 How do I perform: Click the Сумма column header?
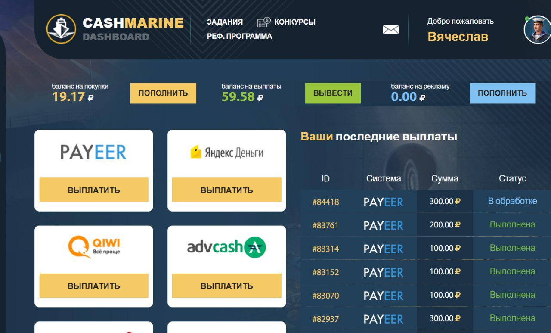445,178
